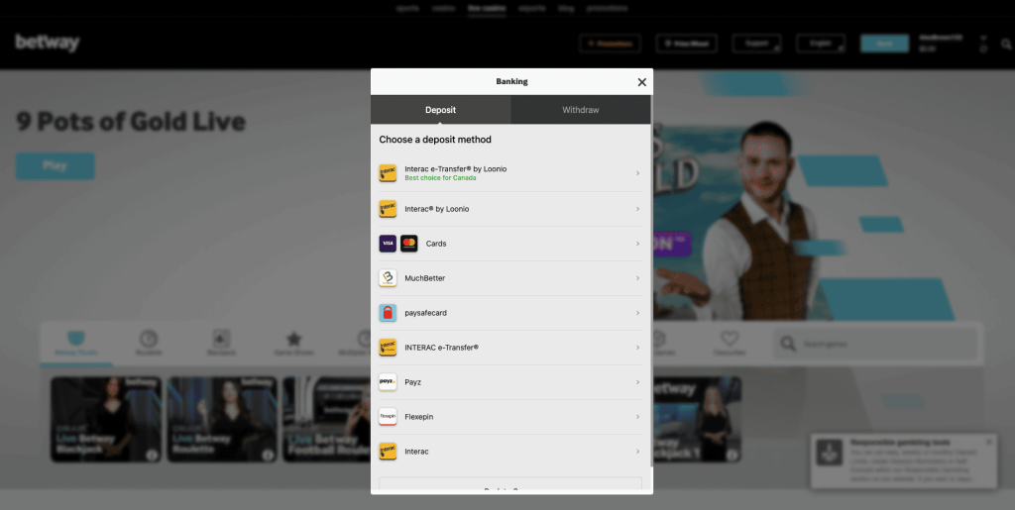Screen dimensions: 1015x510
Task: Click the chevron on Interac® by Loonio row
Action: (x=637, y=209)
